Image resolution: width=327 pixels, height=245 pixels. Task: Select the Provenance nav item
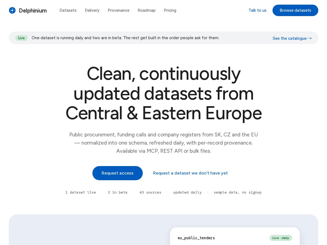[x=119, y=10]
